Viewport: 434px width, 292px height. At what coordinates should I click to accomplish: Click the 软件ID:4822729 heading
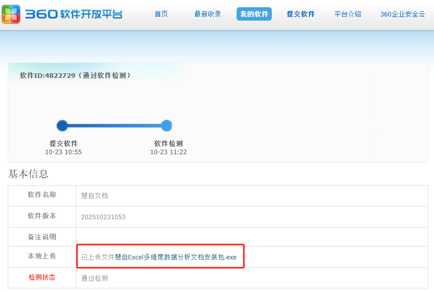(75, 75)
